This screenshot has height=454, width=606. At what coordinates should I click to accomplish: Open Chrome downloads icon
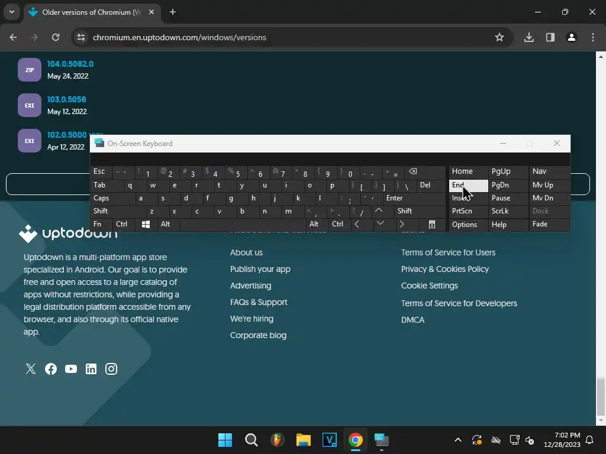pos(529,37)
